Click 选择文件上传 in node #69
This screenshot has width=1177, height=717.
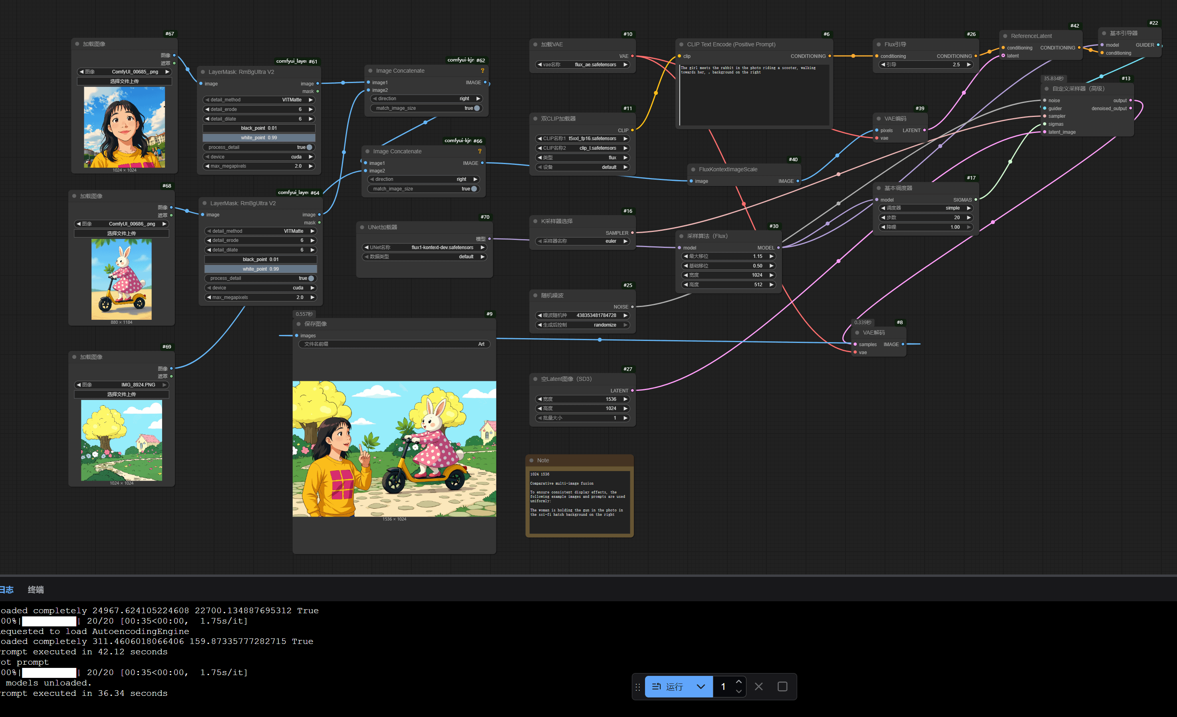point(121,394)
